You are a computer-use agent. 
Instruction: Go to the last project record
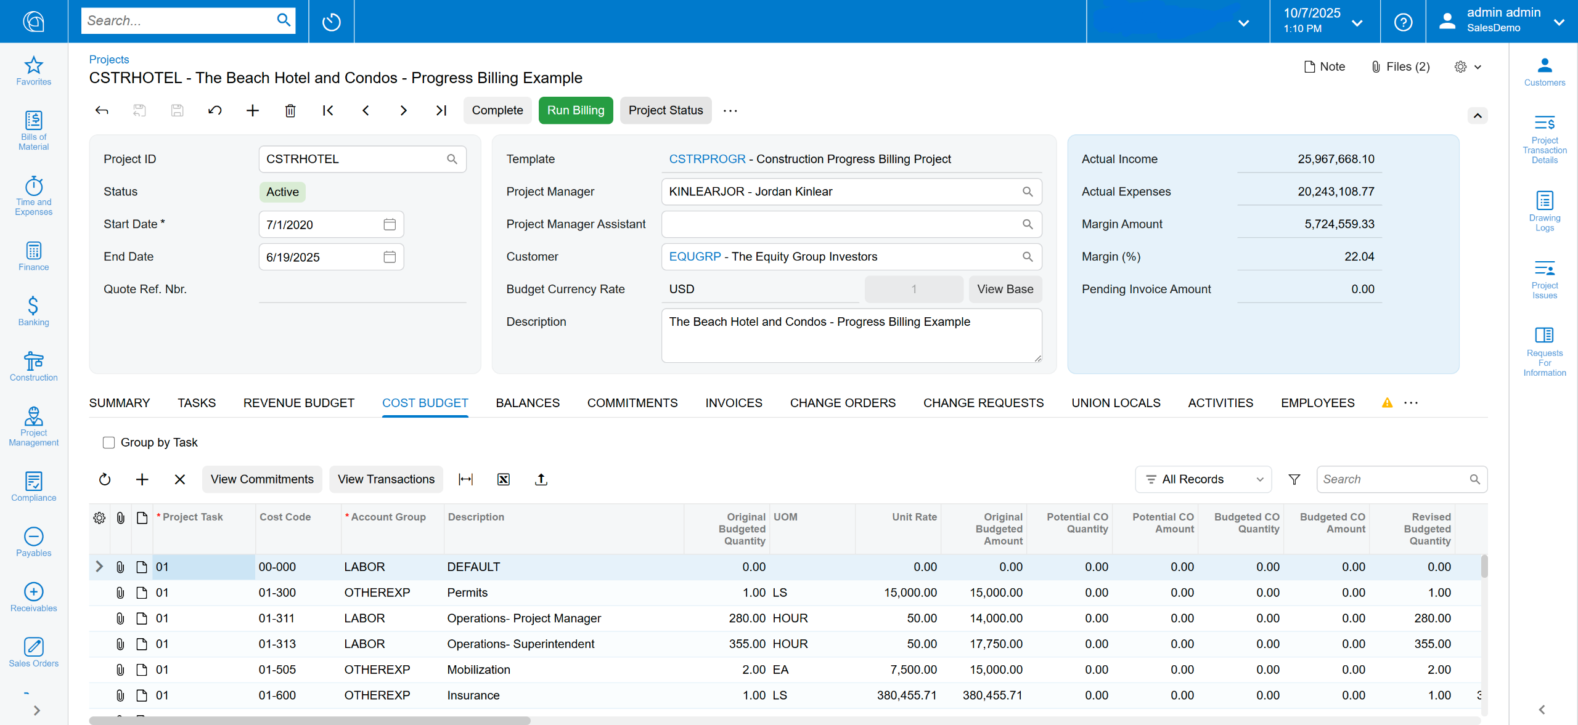click(x=441, y=110)
